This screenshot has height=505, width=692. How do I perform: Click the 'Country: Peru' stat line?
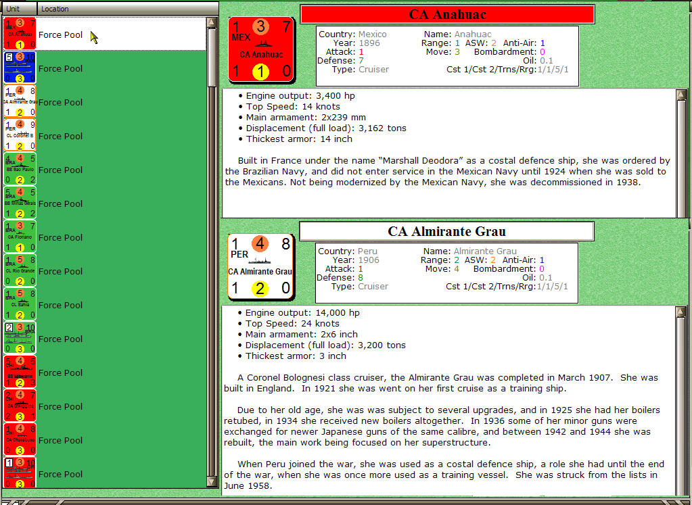click(348, 251)
